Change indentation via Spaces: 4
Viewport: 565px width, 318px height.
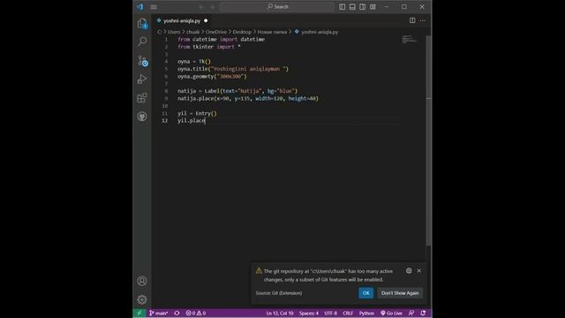(309, 314)
